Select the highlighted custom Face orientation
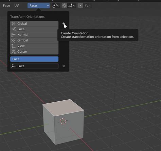The width and height of the screenshot is (161, 151). click(34, 59)
